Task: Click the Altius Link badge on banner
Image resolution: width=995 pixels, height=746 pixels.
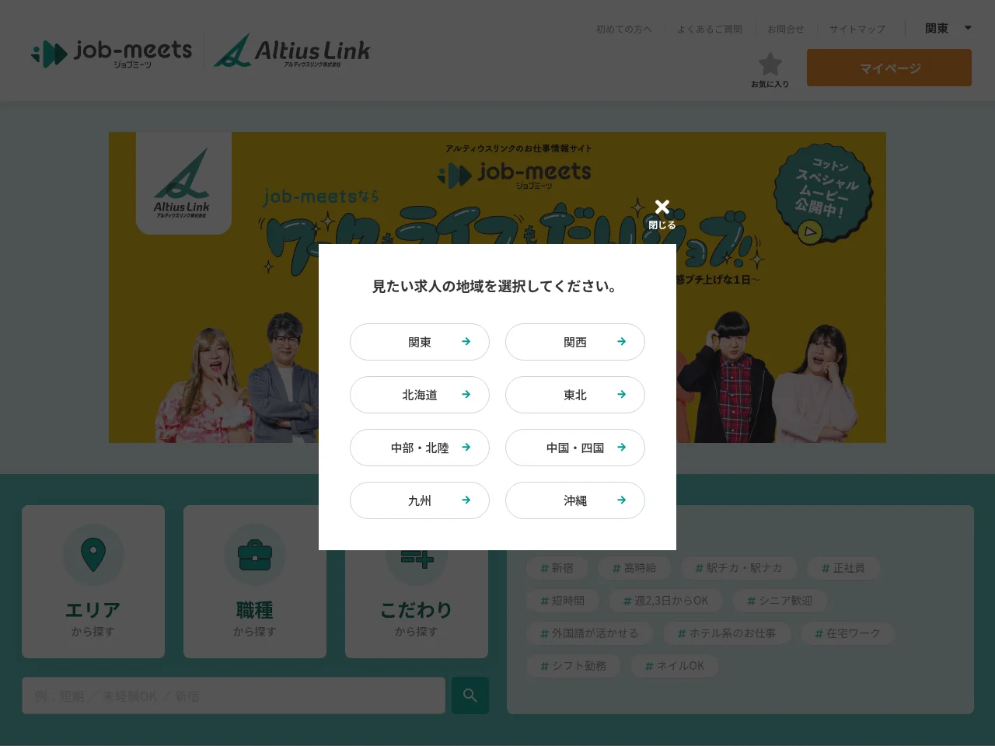Action: (183, 183)
